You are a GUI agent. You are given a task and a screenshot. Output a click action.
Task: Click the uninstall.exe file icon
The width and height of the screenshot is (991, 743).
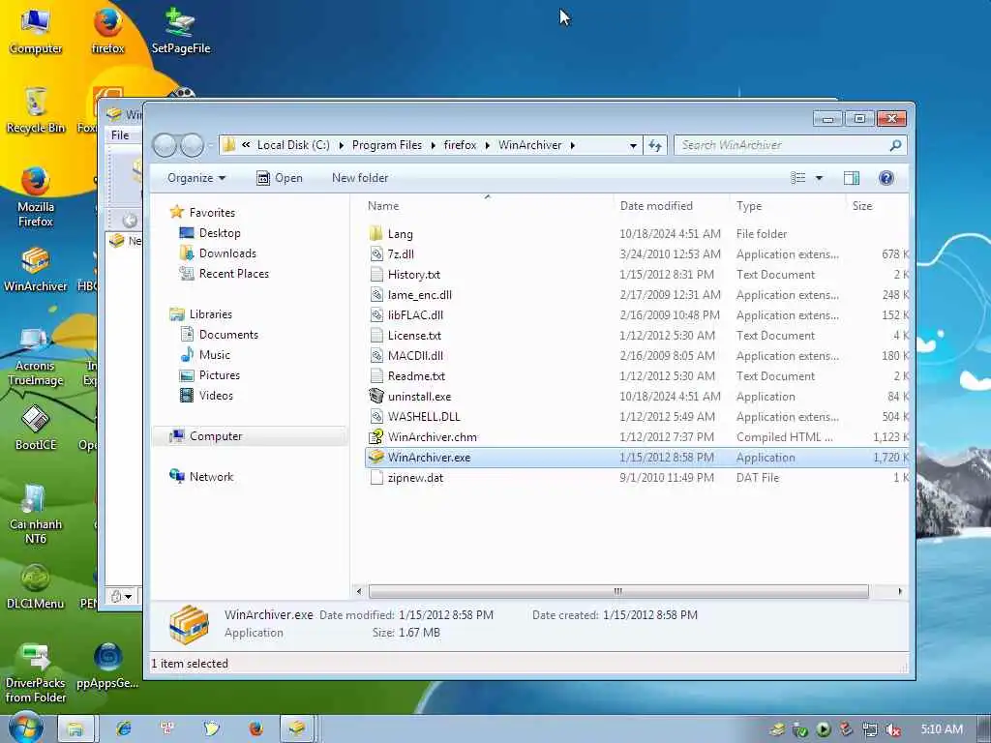(376, 396)
